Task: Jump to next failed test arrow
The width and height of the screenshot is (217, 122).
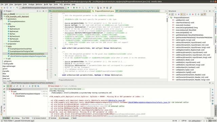Action: (x=29, y=86)
